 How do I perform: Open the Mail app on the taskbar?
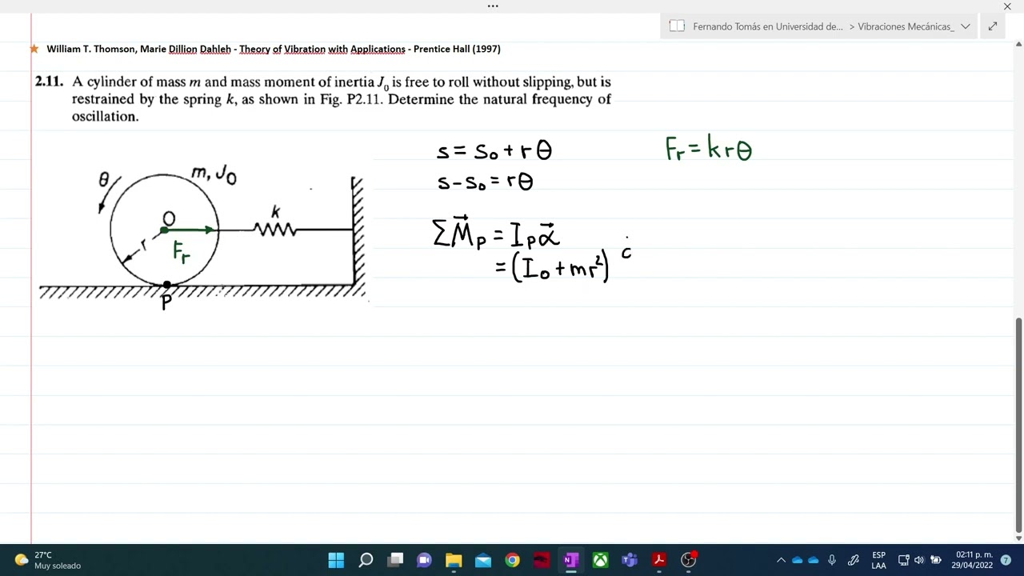(483, 560)
